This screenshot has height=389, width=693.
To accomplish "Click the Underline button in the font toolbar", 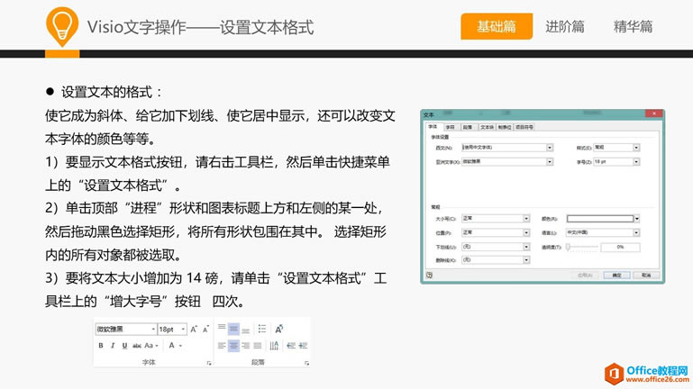I will (124, 345).
